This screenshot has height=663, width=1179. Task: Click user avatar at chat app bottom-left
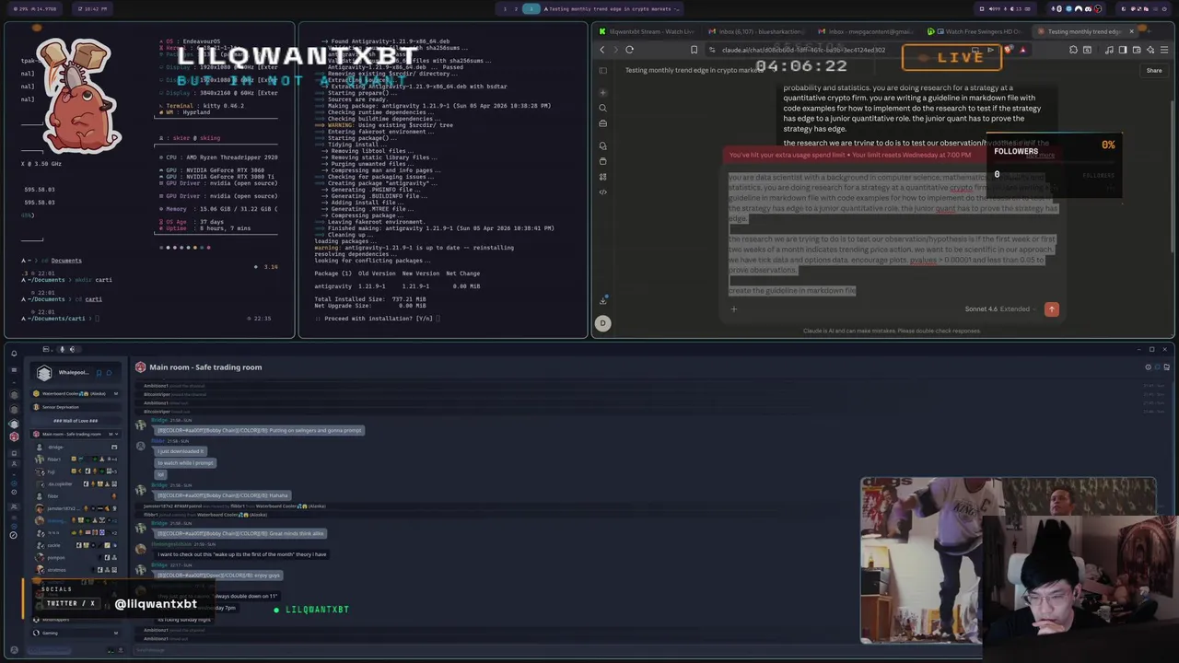tap(14, 650)
